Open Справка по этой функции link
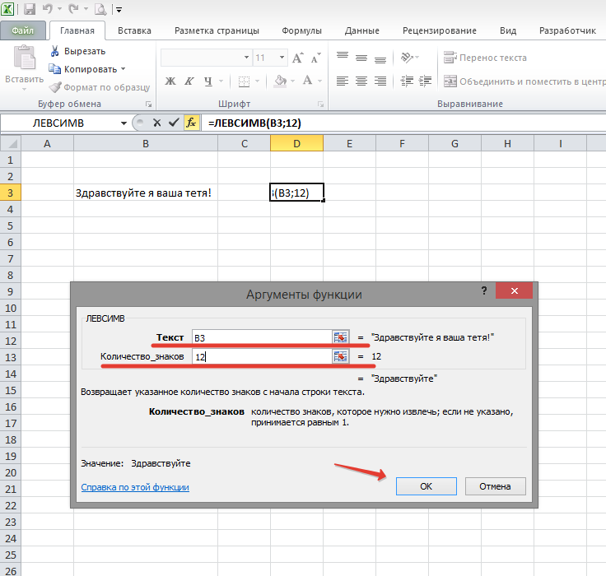This screenshot has height=576, width=606. pos(135,487)
